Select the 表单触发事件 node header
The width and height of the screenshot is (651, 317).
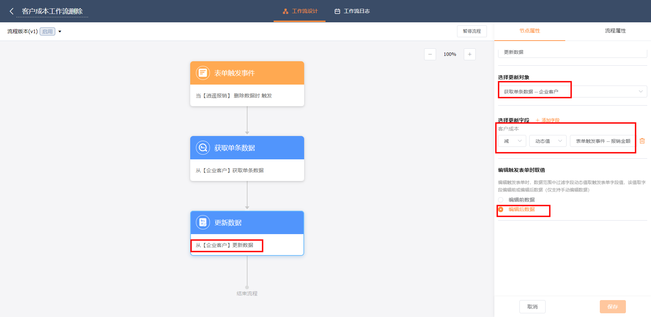[x=247, y=73]
